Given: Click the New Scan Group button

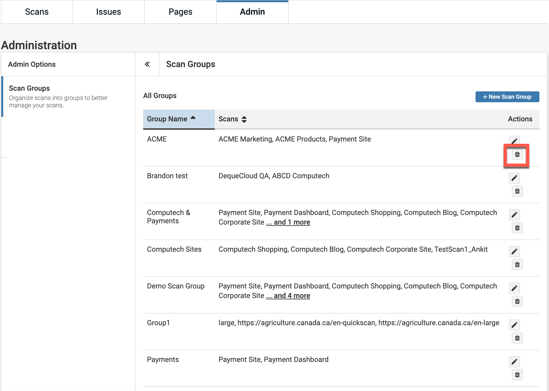Looking at the screenshot, I should [507, 97].
